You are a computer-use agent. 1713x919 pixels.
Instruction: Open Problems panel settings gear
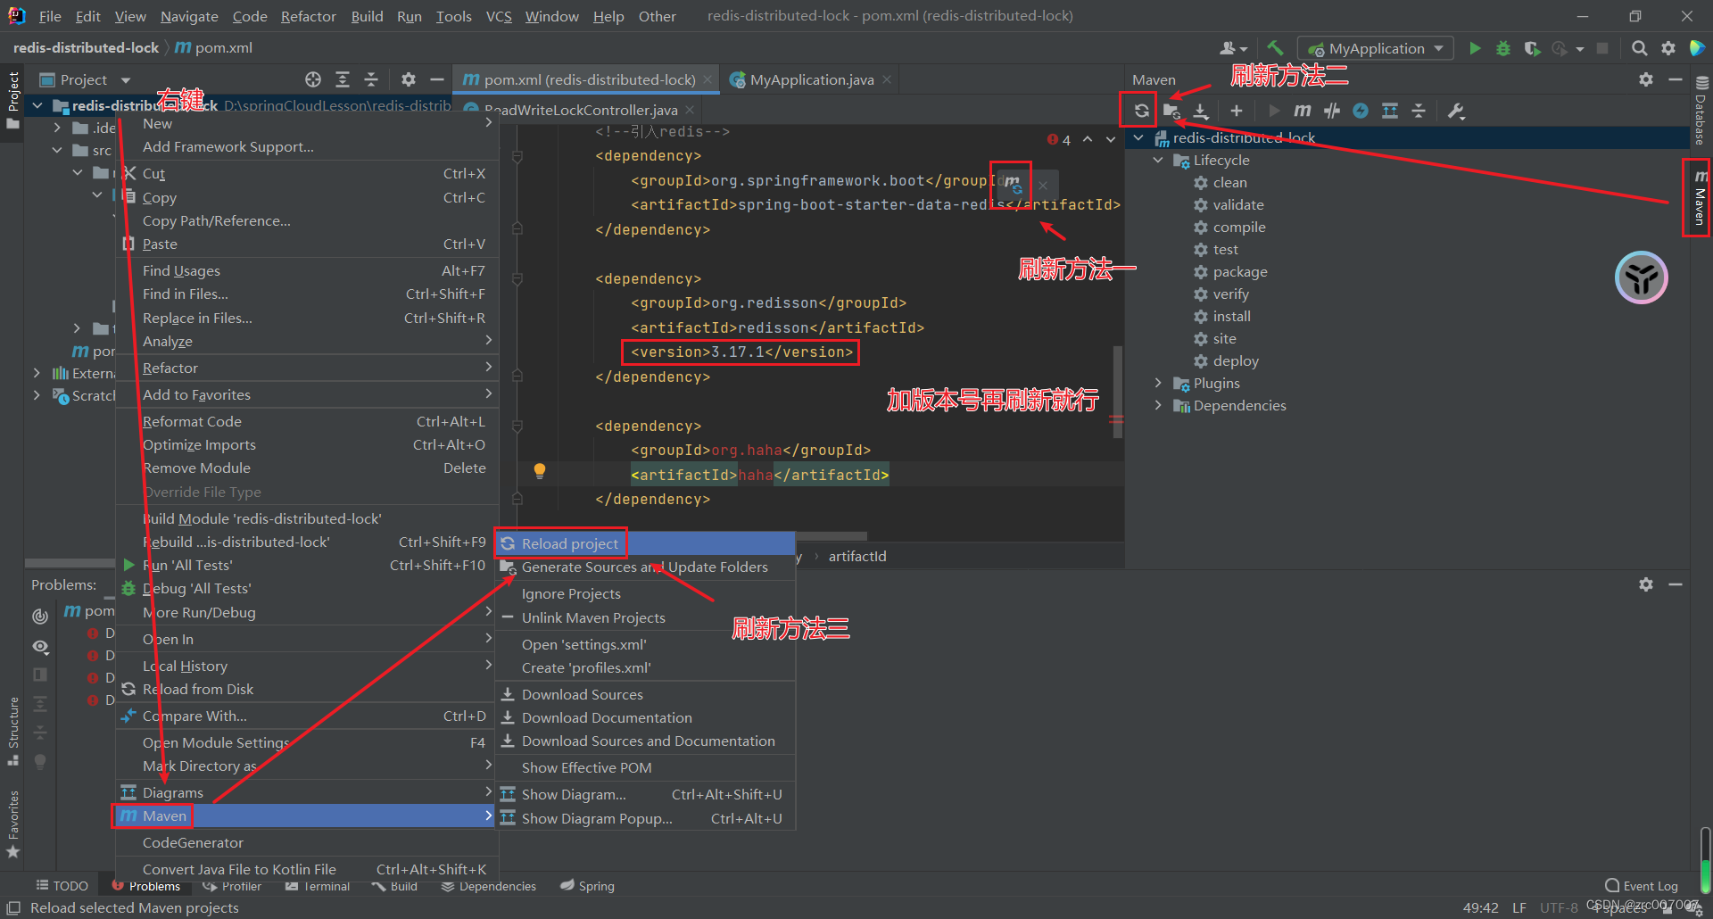[x=1646, y=584]
